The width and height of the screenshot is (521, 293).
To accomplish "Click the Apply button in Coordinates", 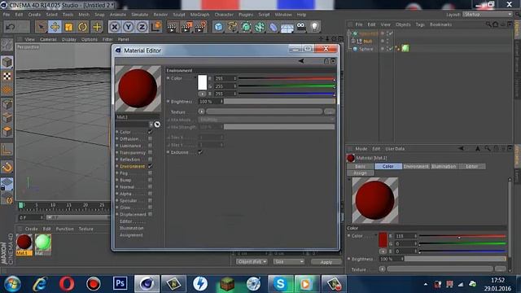I will (326, 262).
